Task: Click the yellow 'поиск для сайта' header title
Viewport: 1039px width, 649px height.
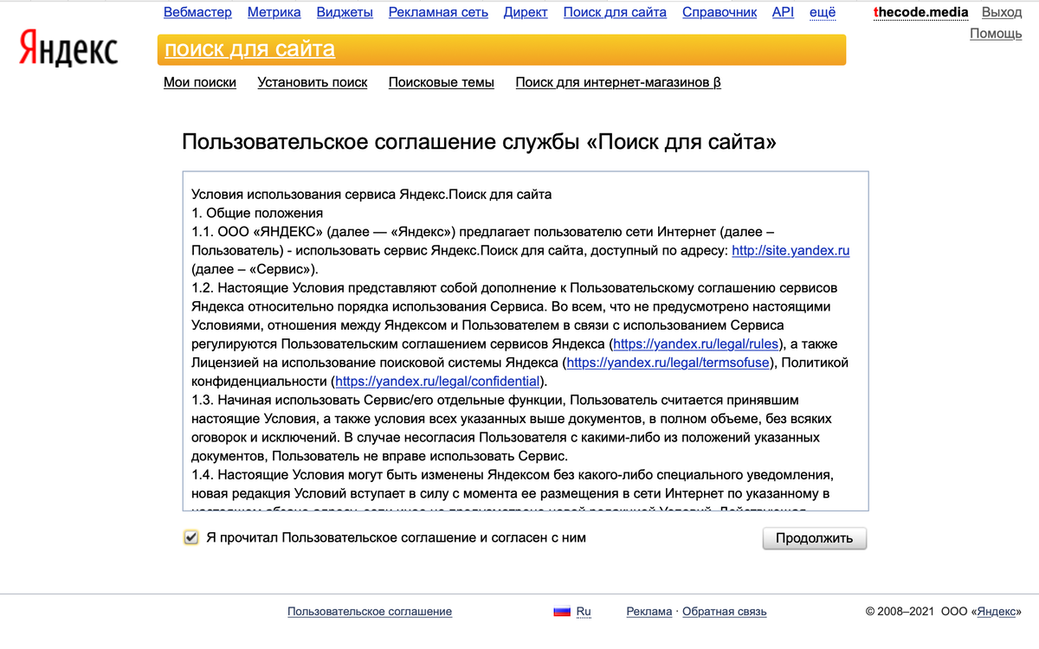Action: pos(249,49)
